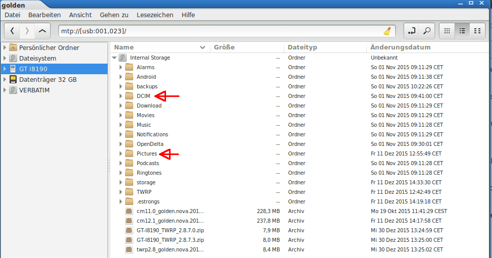
Task: Expand the Alarms folder
Action: (121, 67)
